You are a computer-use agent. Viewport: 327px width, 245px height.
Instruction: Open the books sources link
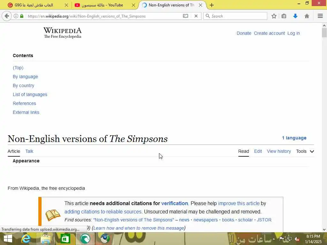click(228, 220)
